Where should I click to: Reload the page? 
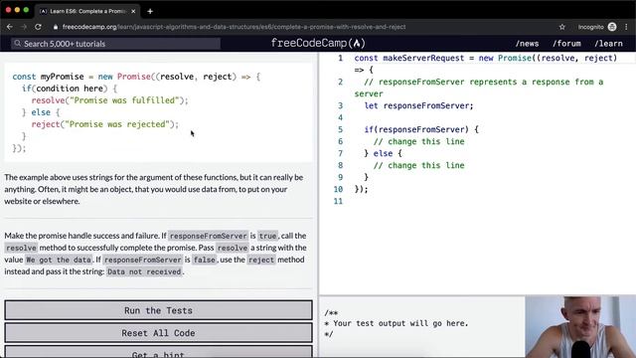point(38,27)
